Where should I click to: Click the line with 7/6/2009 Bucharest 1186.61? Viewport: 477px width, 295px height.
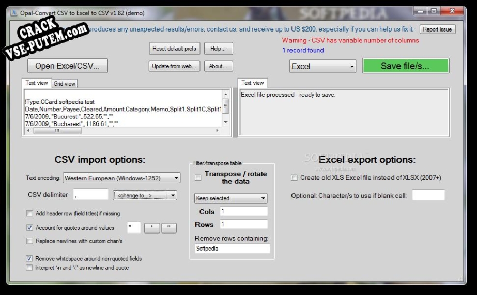pos(72,124)
